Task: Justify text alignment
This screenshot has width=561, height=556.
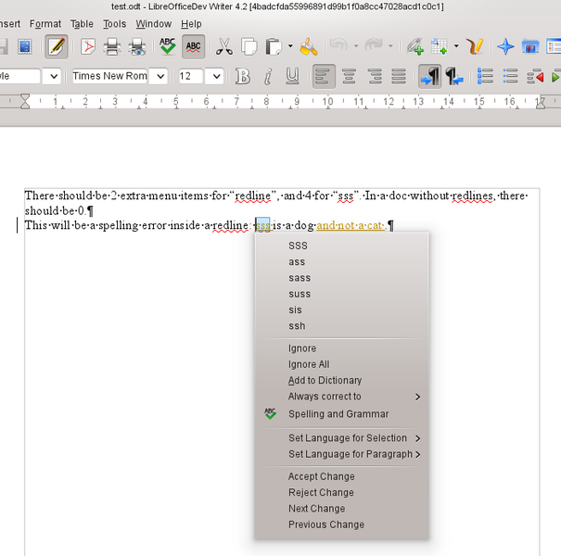Action: click(x=399, y=76)
